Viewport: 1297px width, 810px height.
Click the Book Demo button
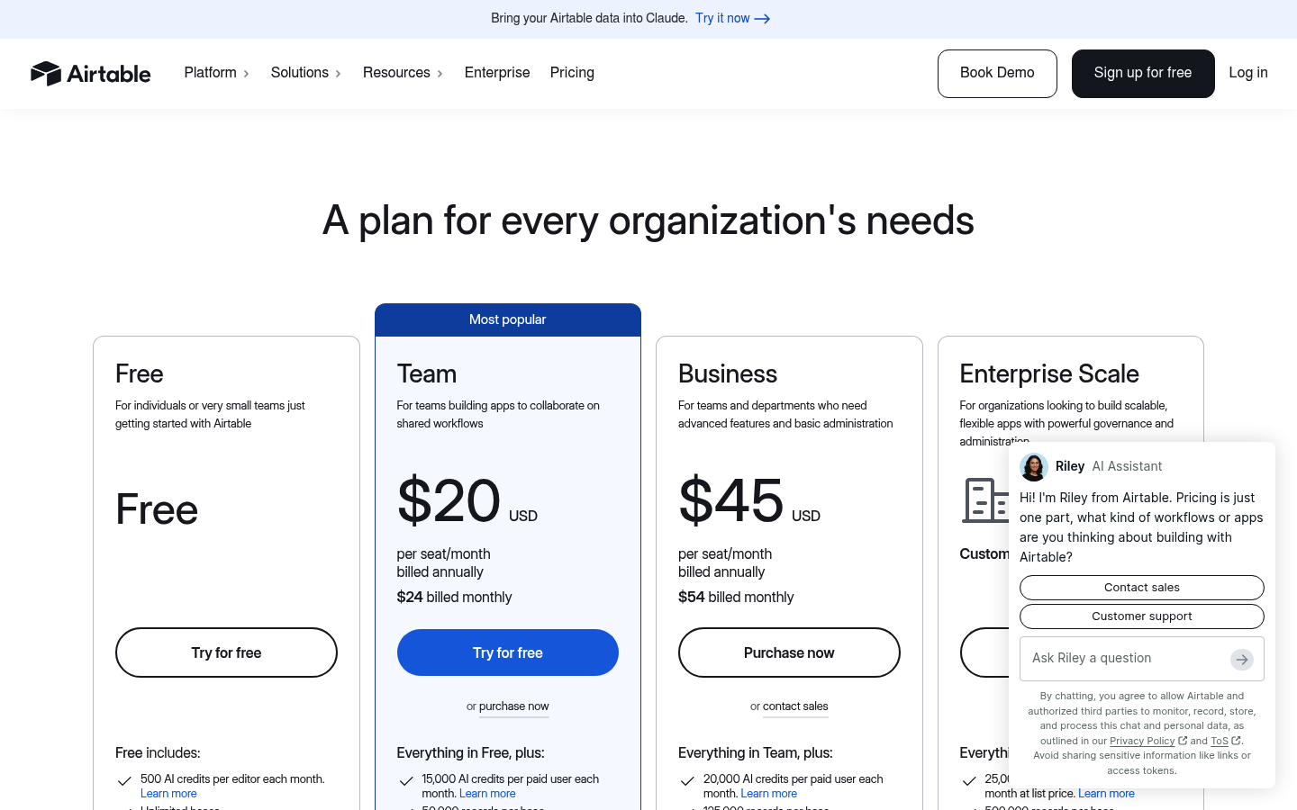click(997, 74)
